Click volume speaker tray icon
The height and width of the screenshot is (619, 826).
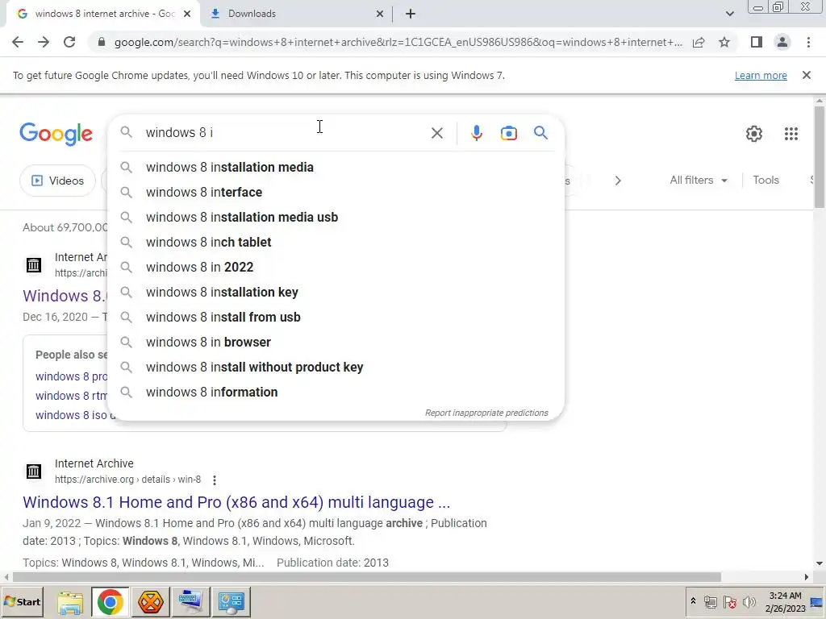(749, 601)
